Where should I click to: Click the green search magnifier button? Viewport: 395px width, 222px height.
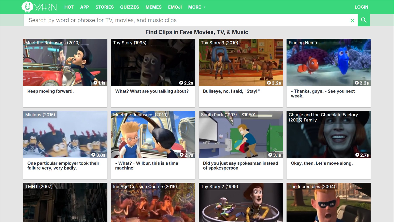click(x=364, y=20)
